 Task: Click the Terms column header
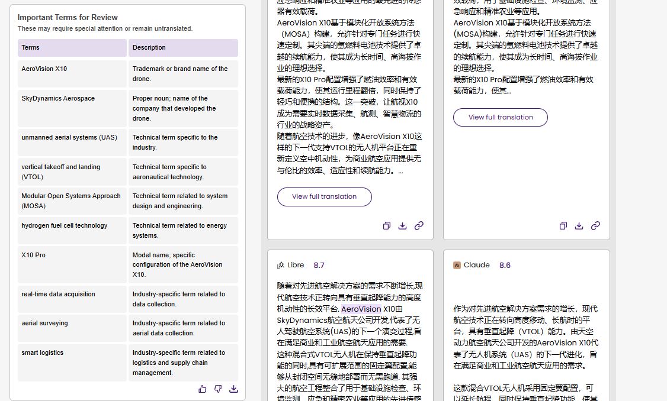[x=72, y=48]
